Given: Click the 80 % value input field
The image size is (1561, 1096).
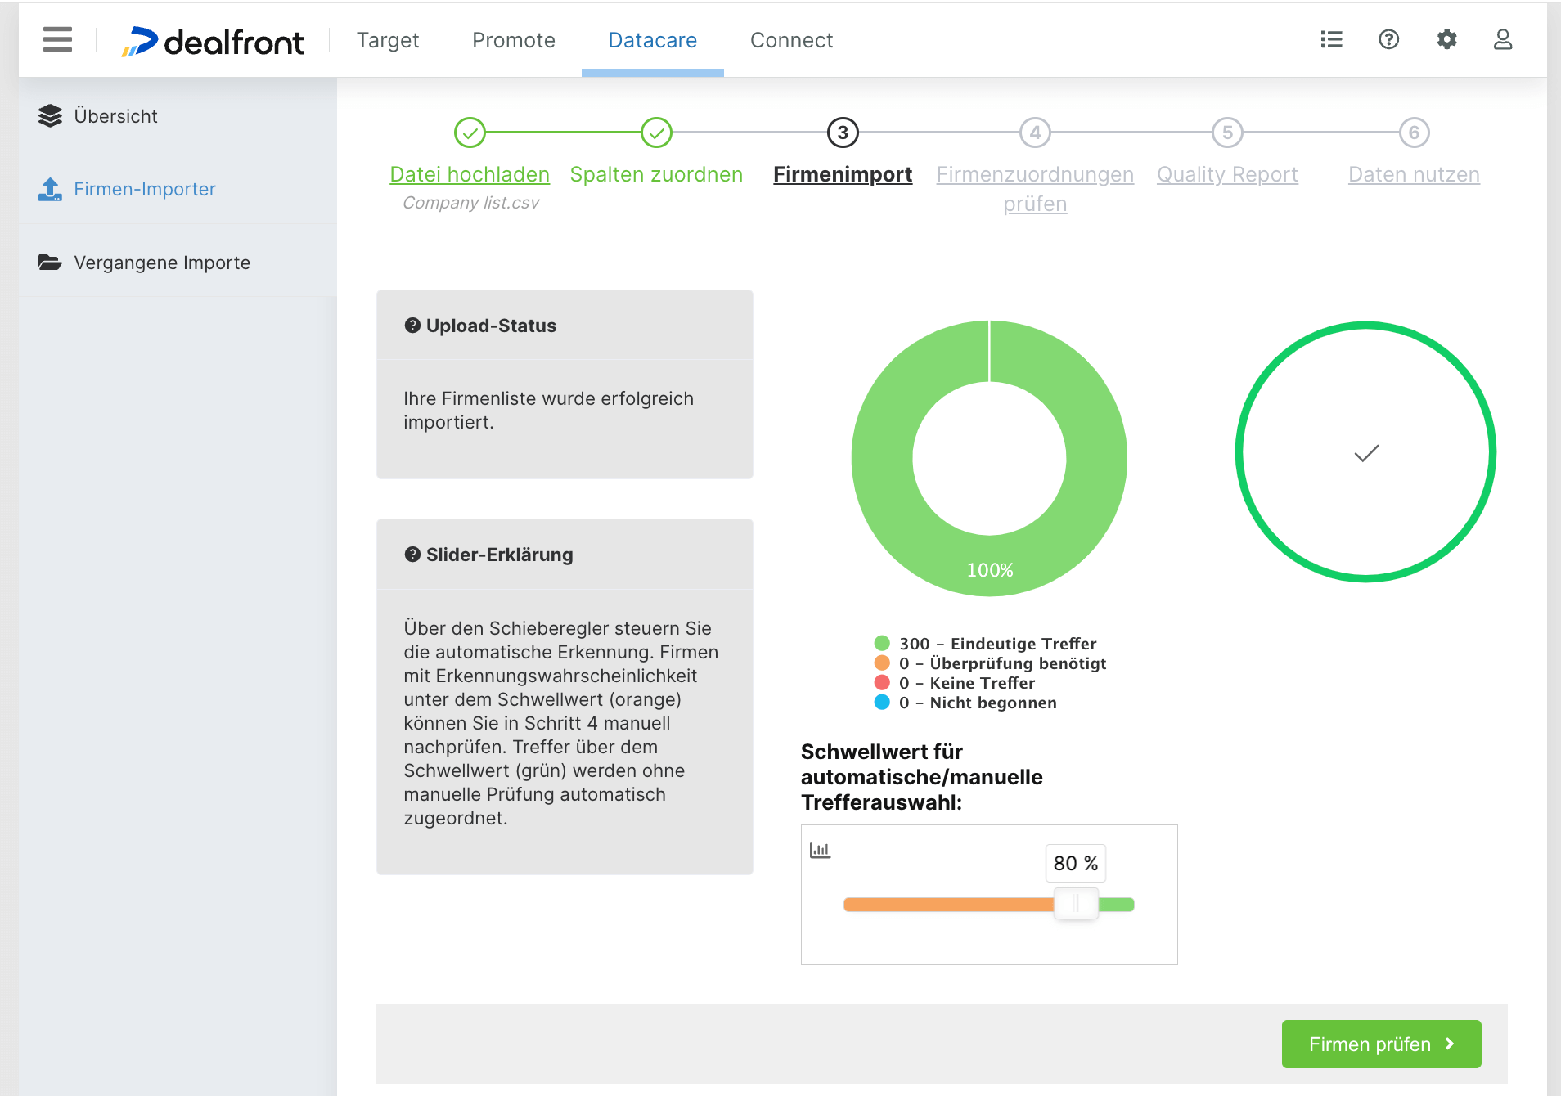Looking at the screenshot, I should tap(1075, 863).
